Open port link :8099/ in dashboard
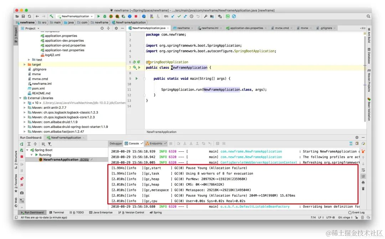This screenshot has width=385, height=239. [x=84, y=160]
